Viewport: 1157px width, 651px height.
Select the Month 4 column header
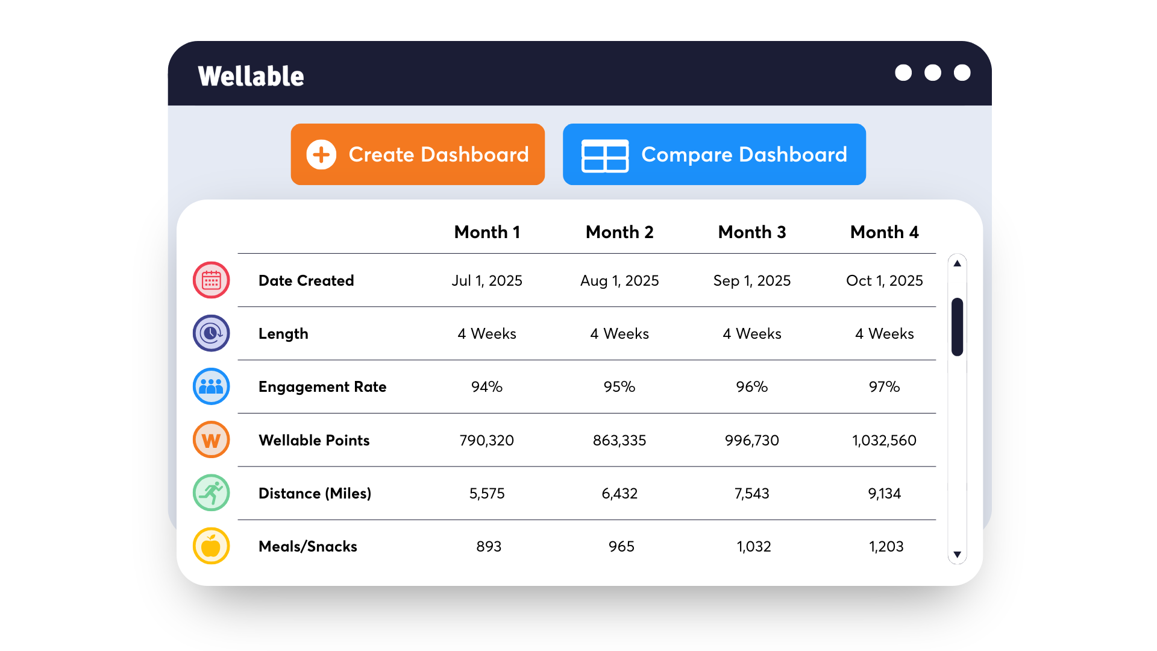885,232
